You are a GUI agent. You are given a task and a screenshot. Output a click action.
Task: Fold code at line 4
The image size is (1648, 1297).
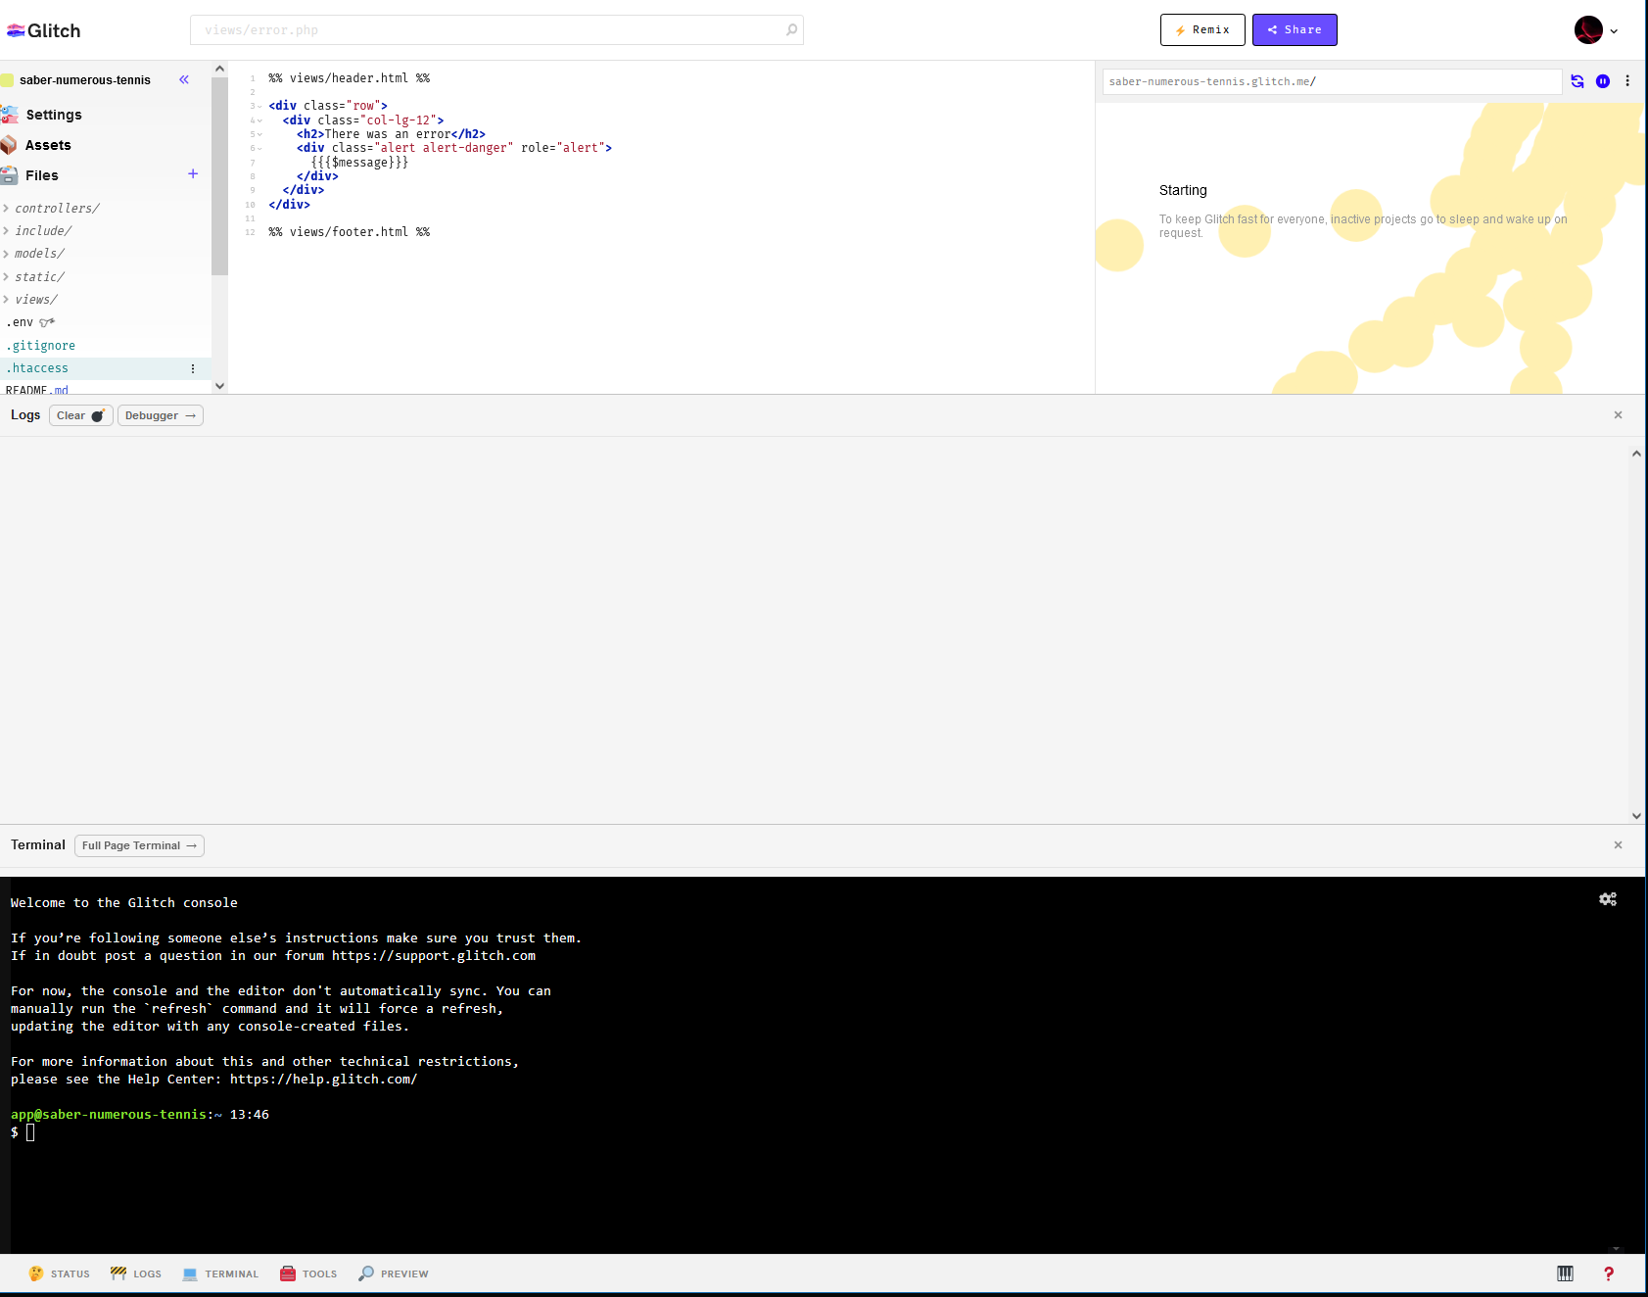[259, 120]
